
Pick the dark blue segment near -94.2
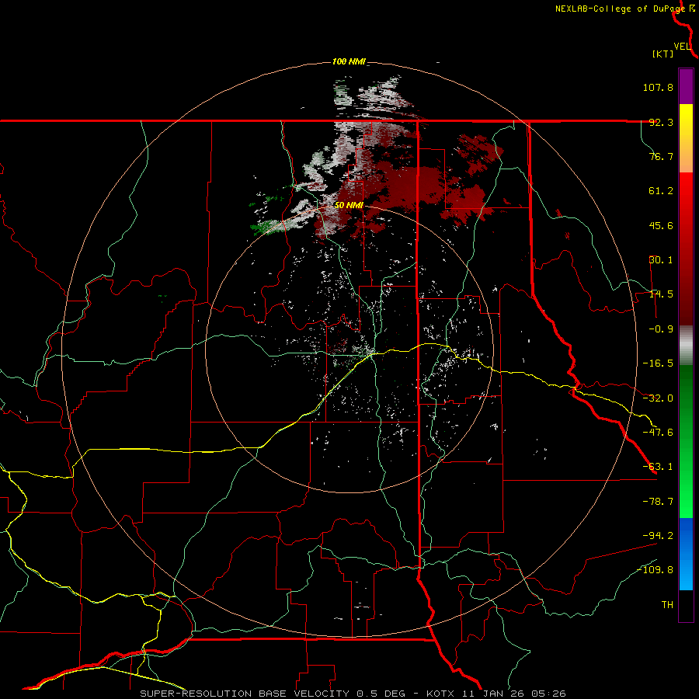tap(686, 535)
